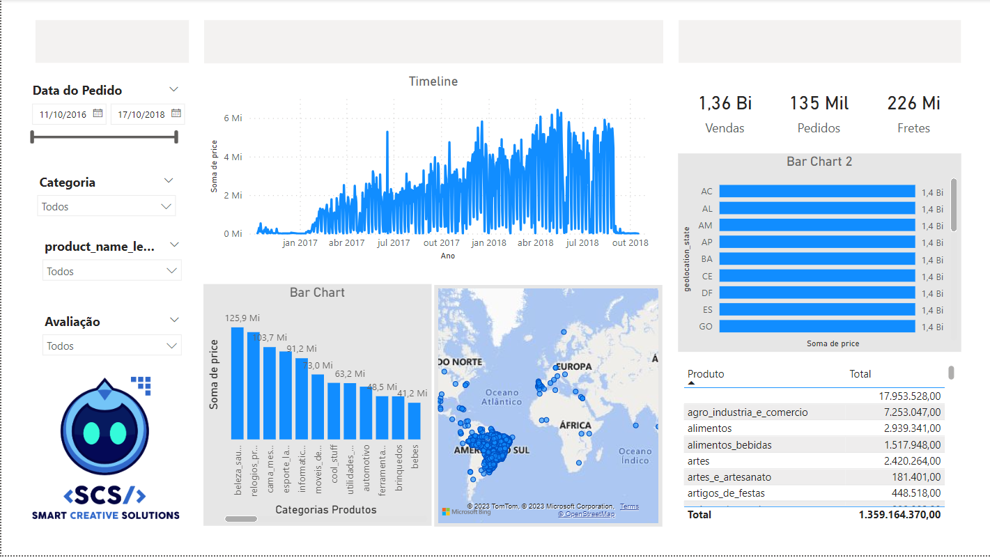Click the table Total 1.359.164.370,00 value
This screenshot has height=558, width=990.
pos(899,514)
